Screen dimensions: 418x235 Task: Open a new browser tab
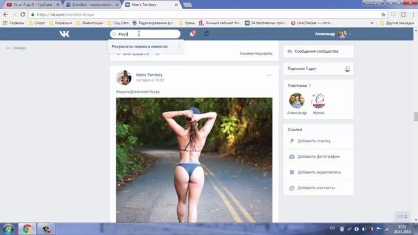click(x=187, y=5)
